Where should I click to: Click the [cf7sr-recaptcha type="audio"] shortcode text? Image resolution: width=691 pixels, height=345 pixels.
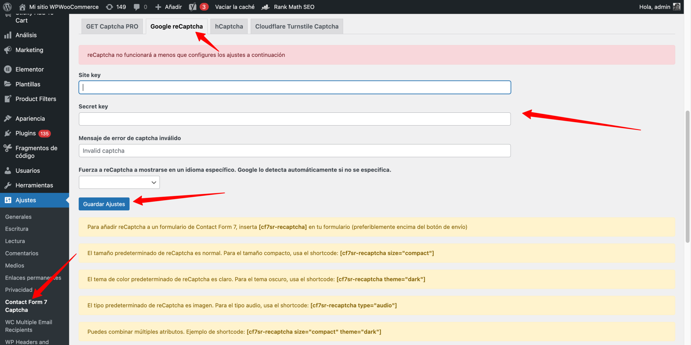(x=354, y=305)
